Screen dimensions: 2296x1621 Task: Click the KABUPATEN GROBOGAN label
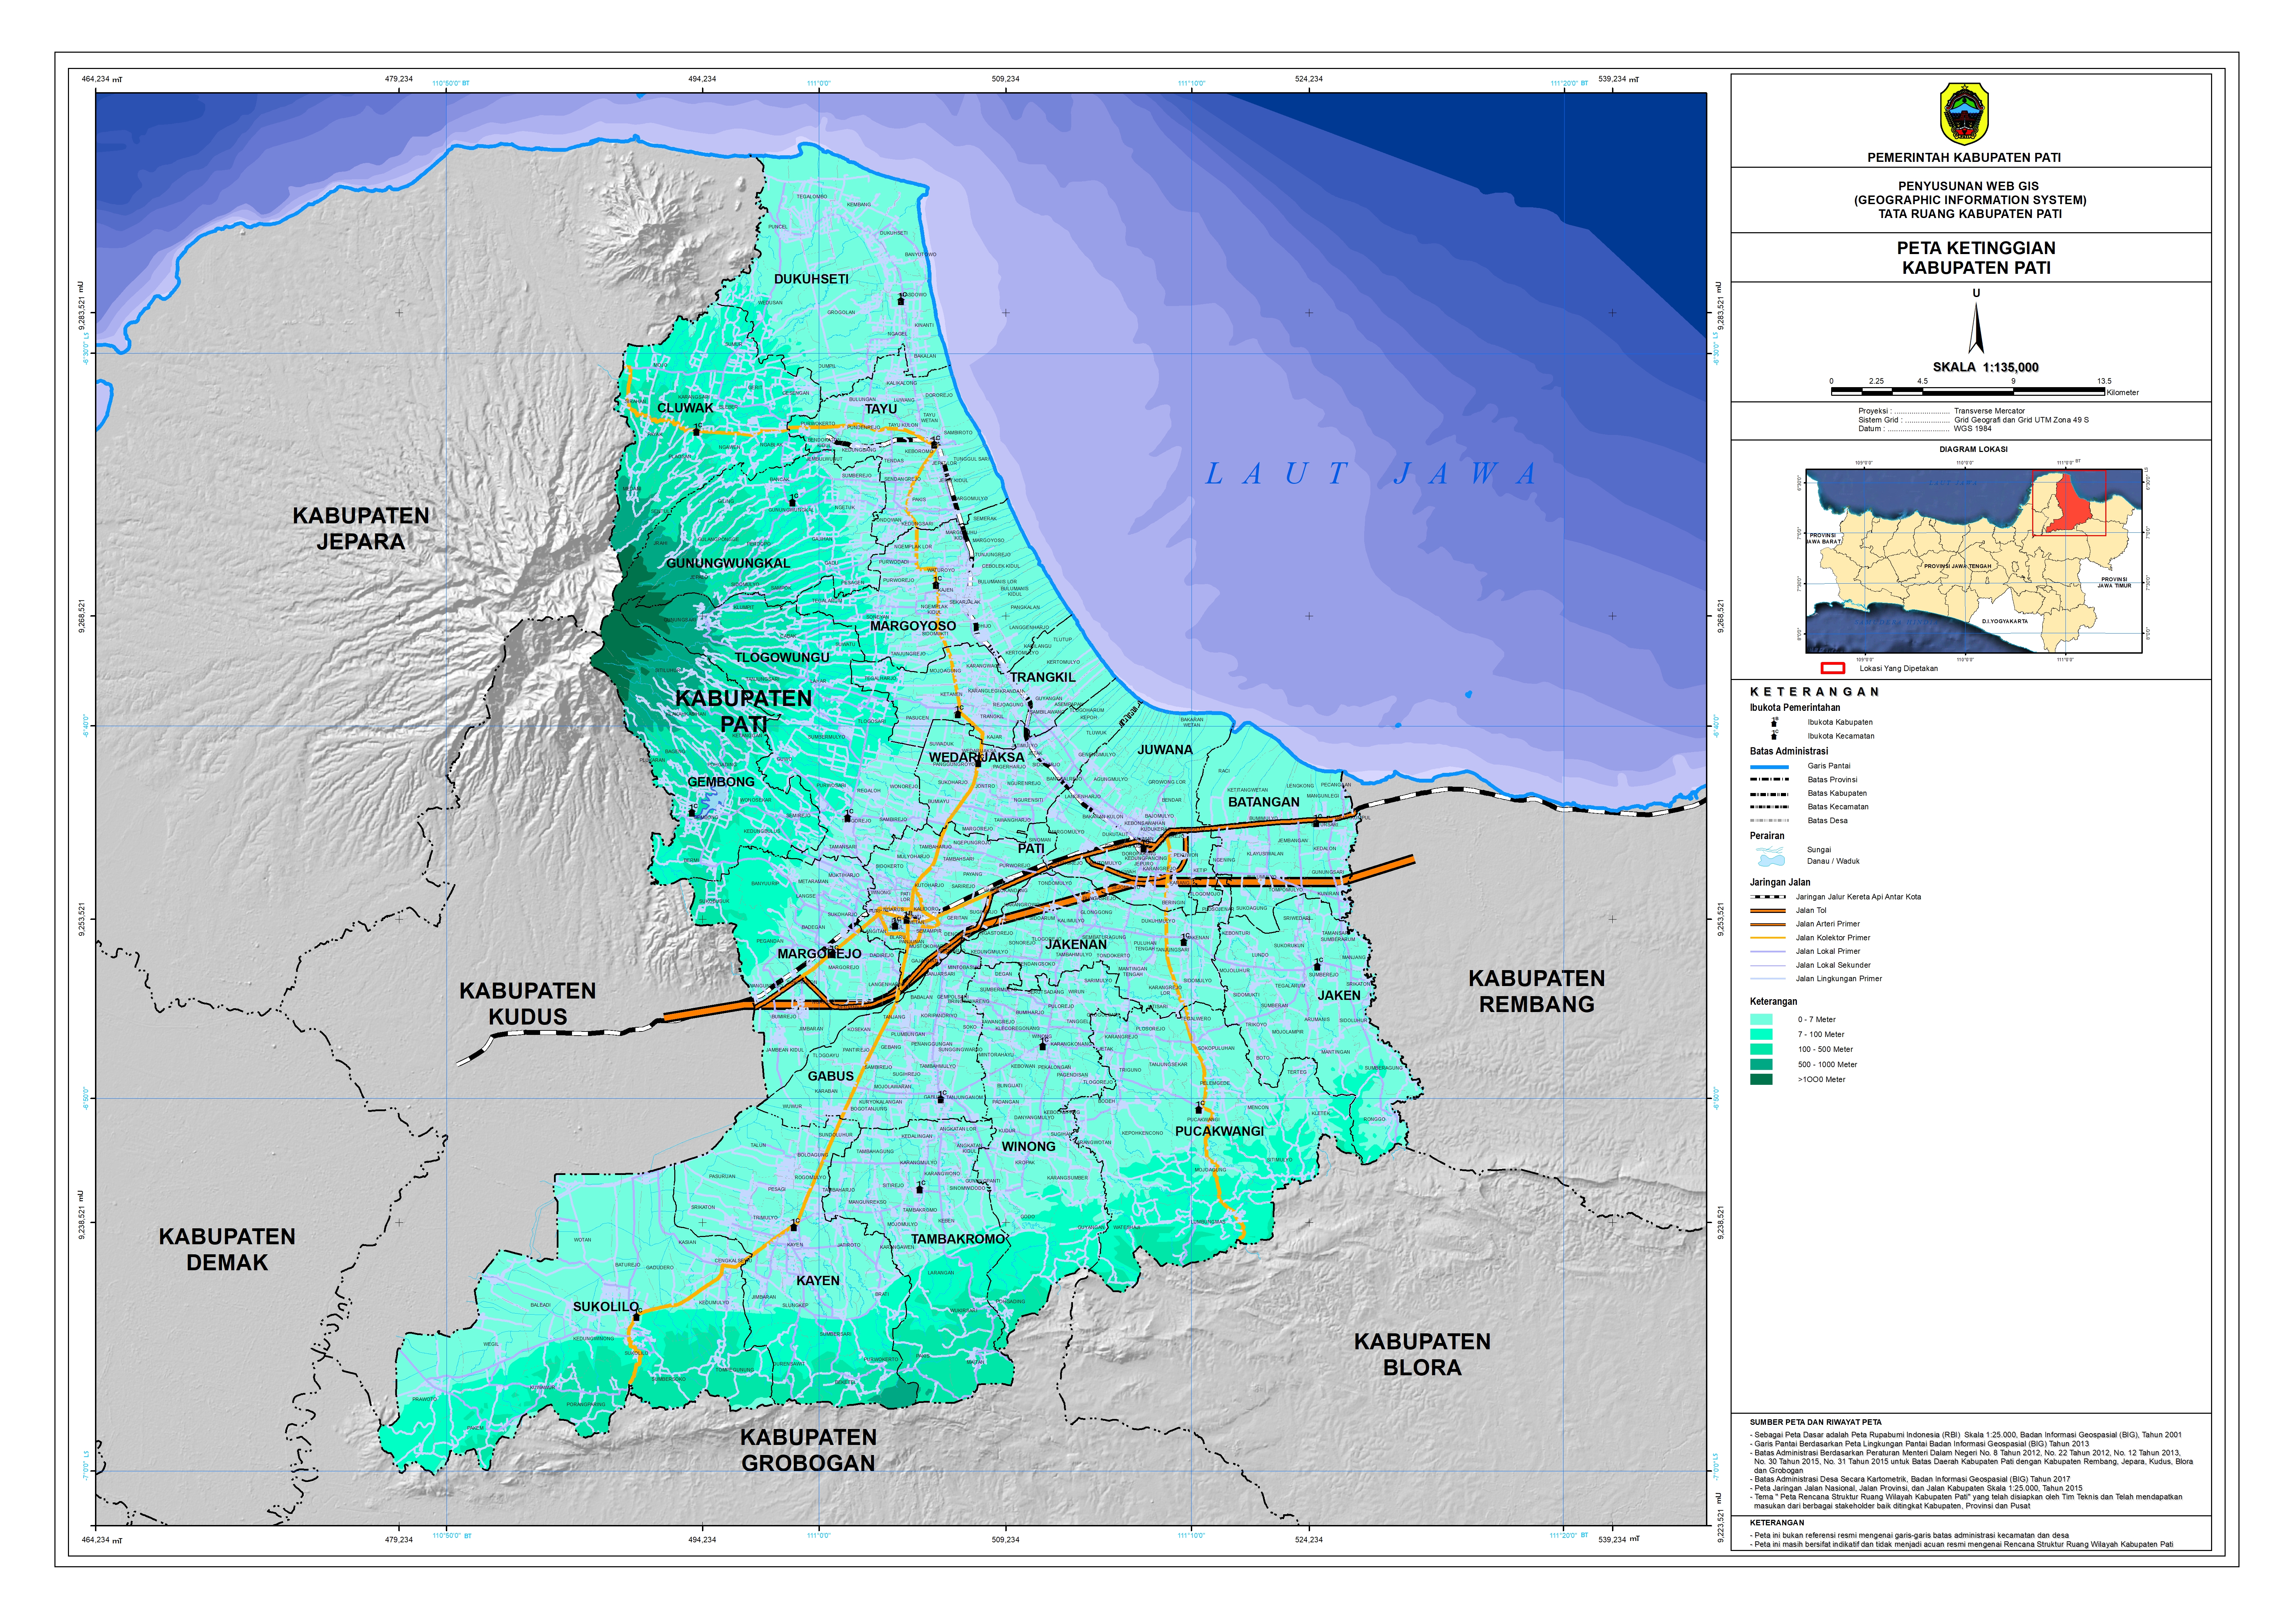[808, 1450]
